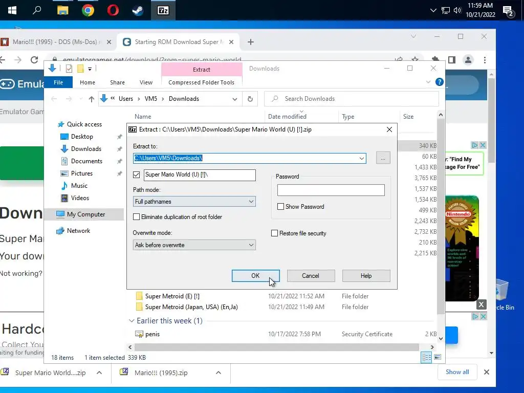Viewport: 524px width, 393px height.
Task: Launch Chrome from the taskbar
Action: pos(88,10)
